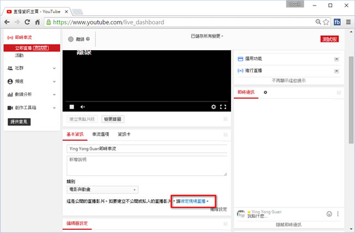
Task: Bookmark this page with the star icon
Action: click(x=326, y=22)
